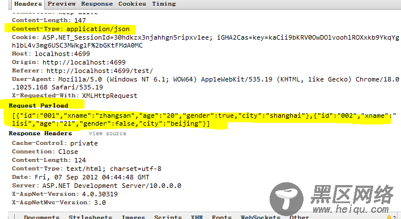Select the Origin header line
401x219 pixels.
69,62
